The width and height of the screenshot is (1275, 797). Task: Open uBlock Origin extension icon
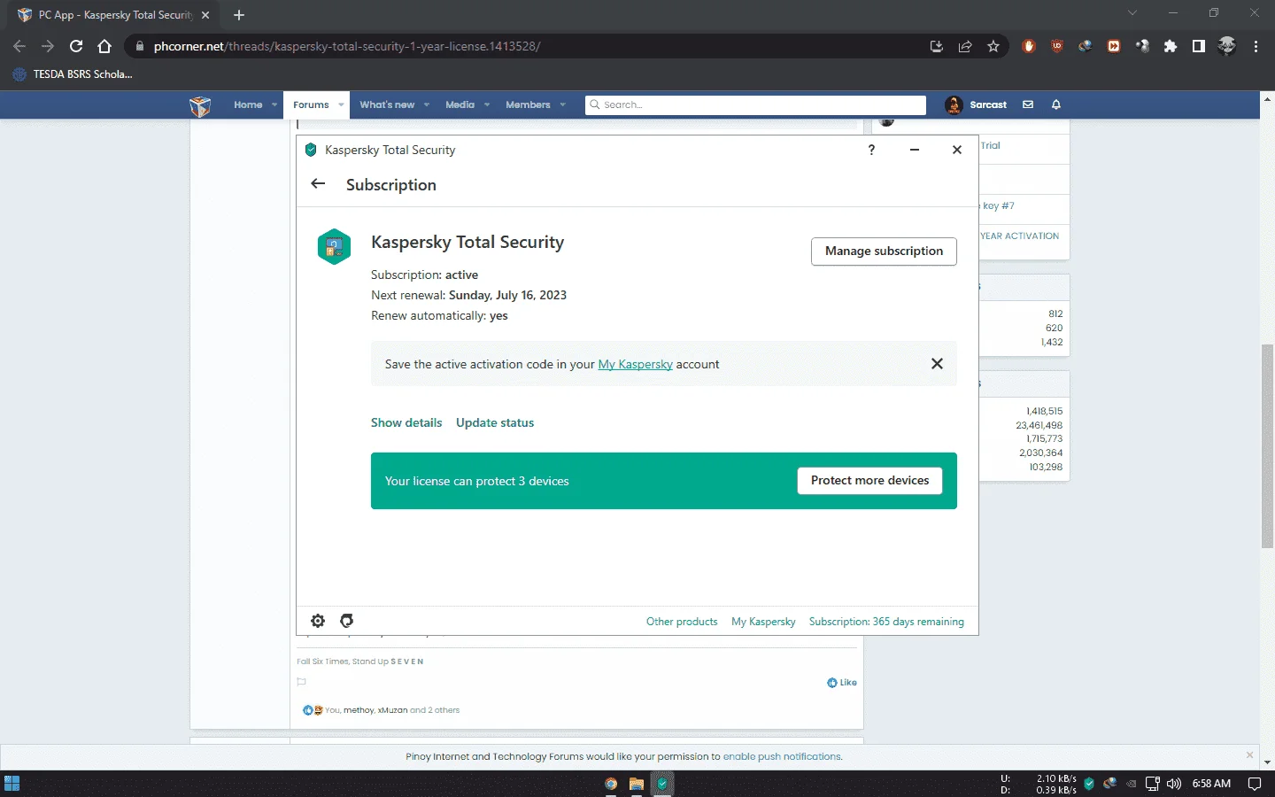pos(1057,46)
